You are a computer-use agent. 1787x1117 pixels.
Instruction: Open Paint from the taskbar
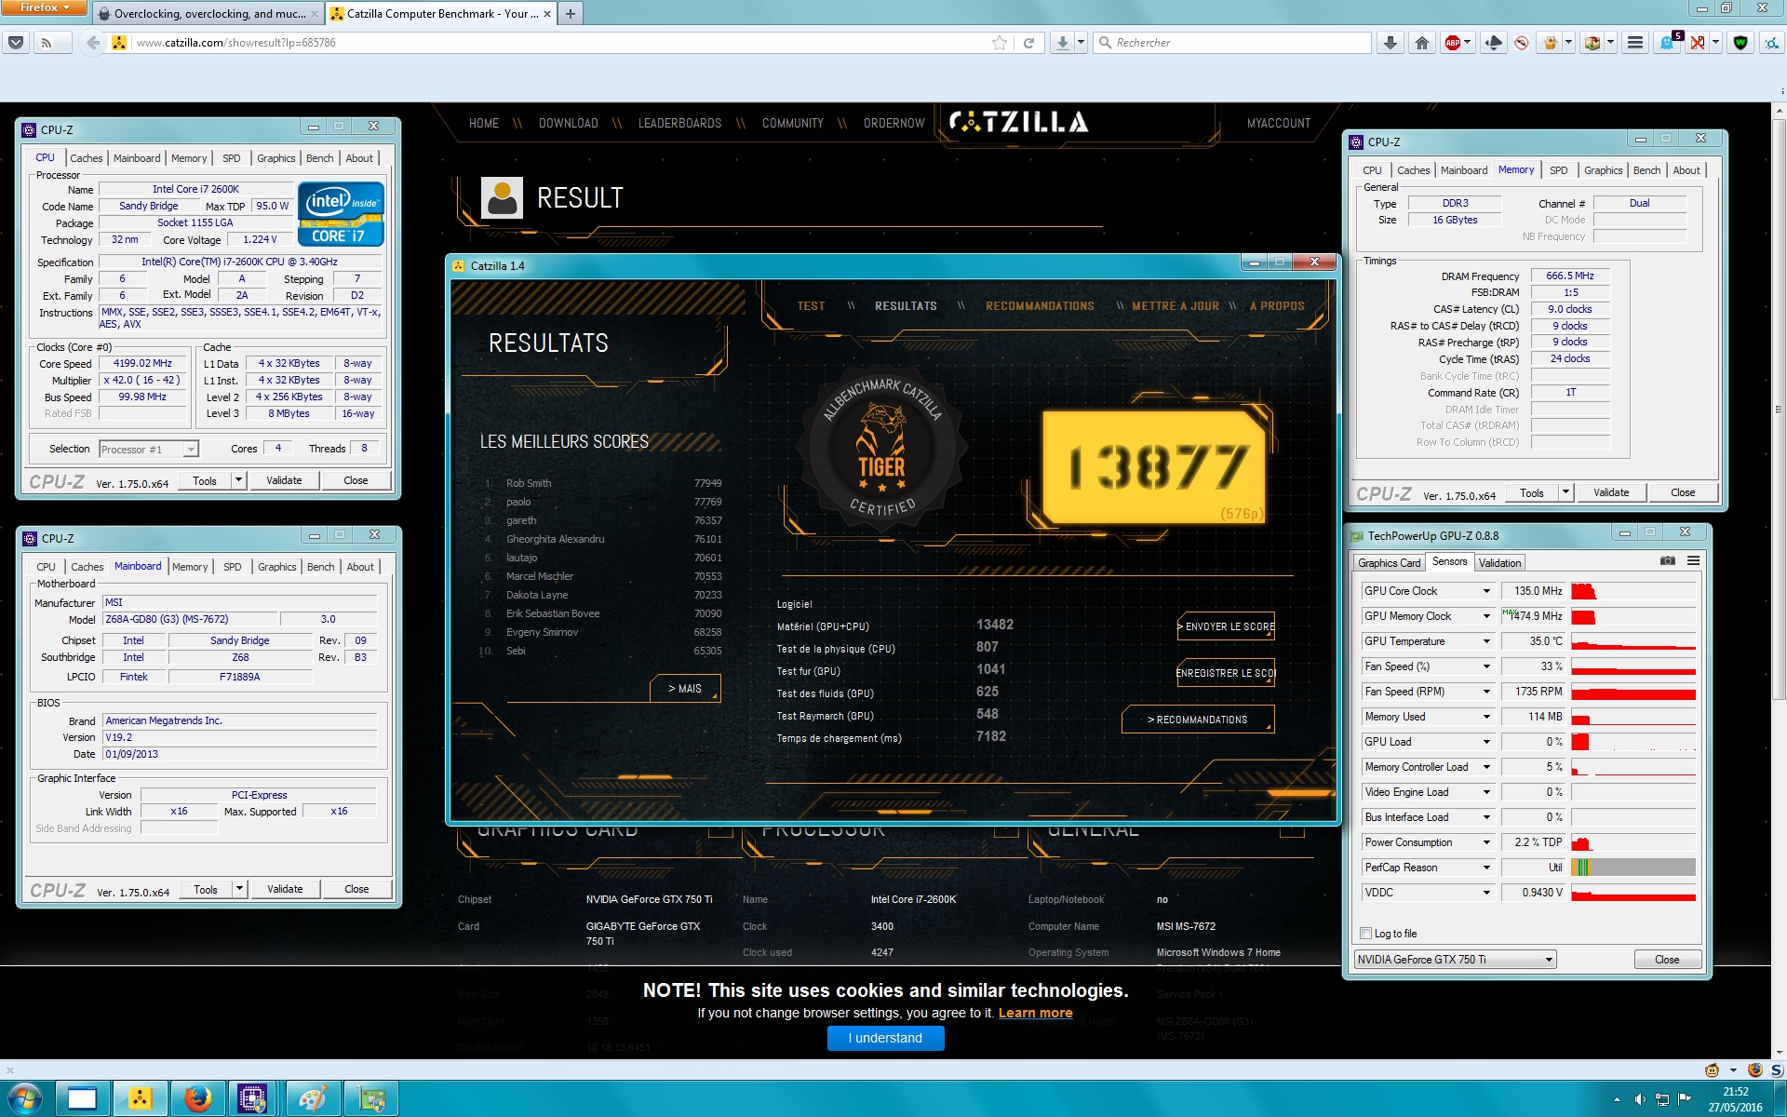(312, 1098)
